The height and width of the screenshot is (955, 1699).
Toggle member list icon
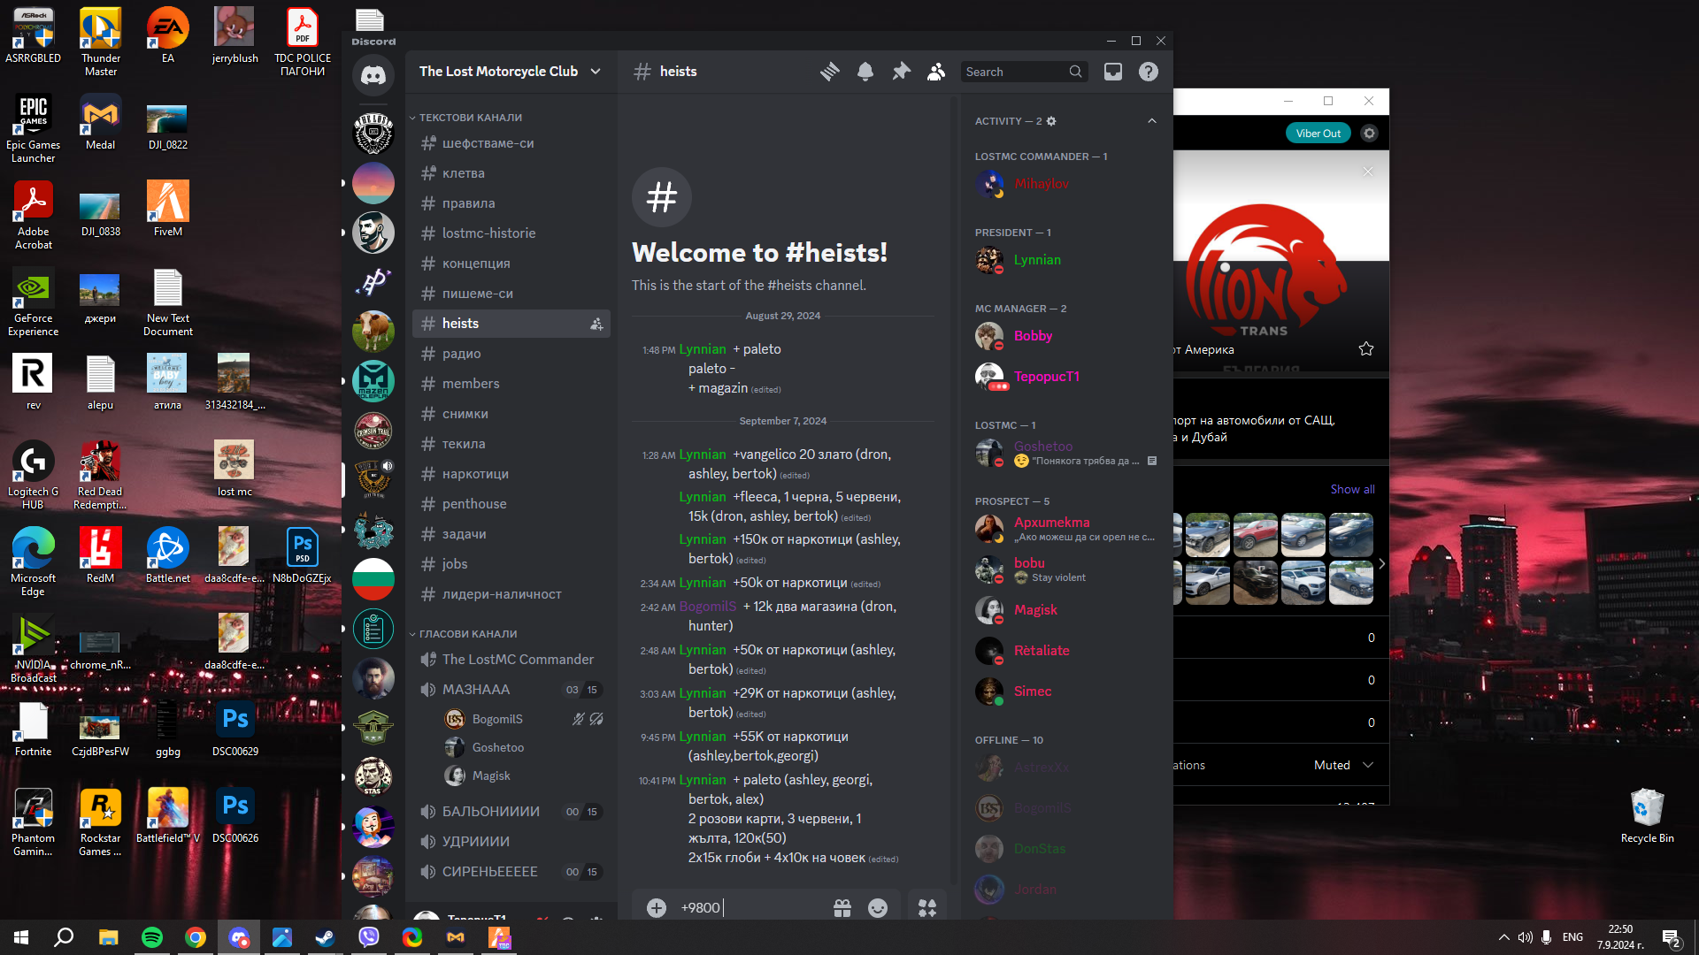click(935, 72)
